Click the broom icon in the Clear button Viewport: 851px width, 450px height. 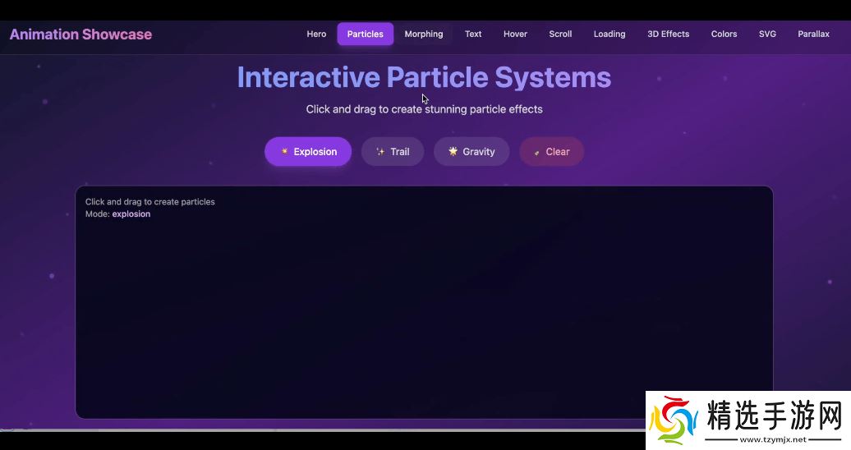tap(536, 152)
